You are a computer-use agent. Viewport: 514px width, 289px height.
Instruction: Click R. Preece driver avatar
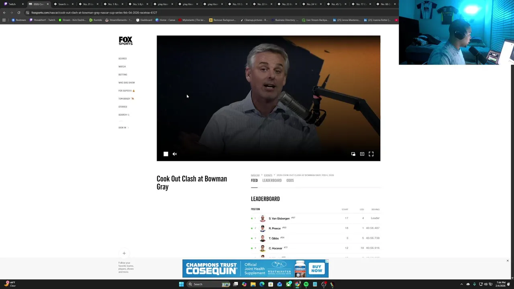(263, 228)
